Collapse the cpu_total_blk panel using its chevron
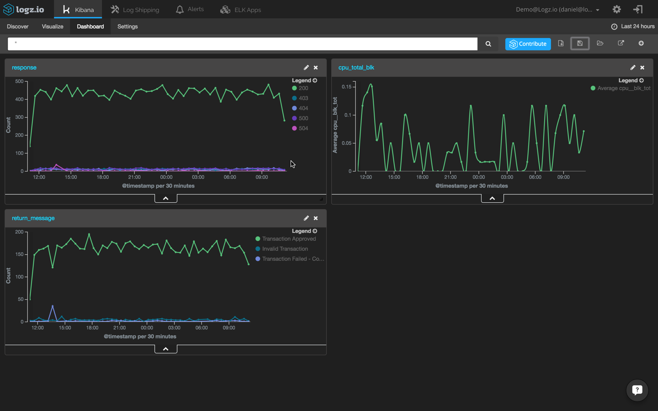This screenshot has height=411, width=658. (492, 198)
